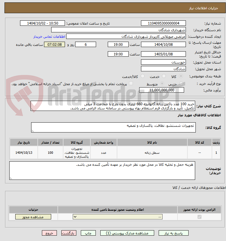Click the announcement date field 1404/10/02 - 10:50
The image size is (226, 241).
[43, 23]
